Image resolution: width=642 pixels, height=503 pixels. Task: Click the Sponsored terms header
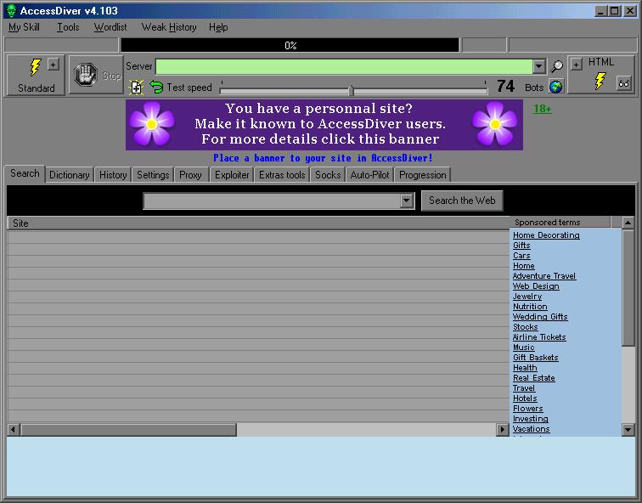560,222
